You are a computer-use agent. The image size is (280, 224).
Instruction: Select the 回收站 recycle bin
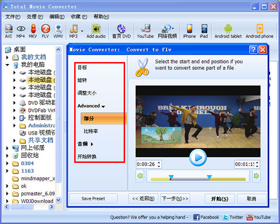[x=30, y=155]
